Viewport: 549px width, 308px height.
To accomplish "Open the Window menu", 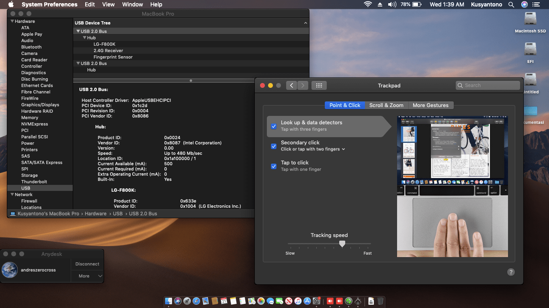I will pos(132,4).
